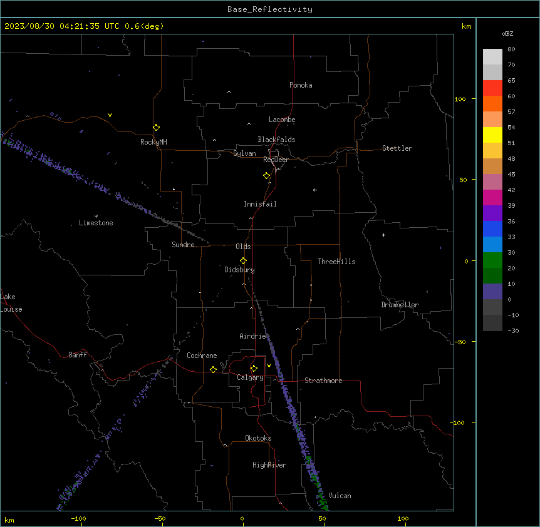The image size is (540, 527).
Task: Click the Blackfalds city label
Action: (276, 140)
